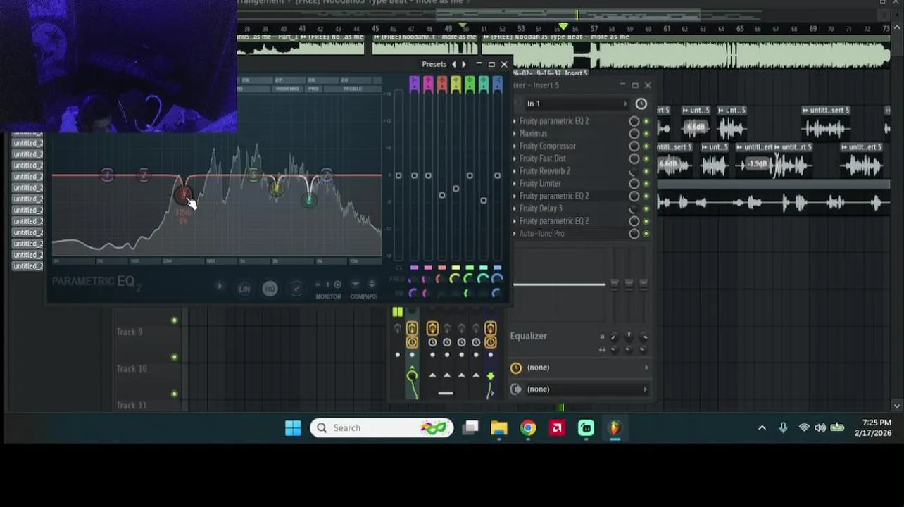904x507 pixels.
Task: Adjust band 5 yellow level slider
Action: click(x=456, y=189)
